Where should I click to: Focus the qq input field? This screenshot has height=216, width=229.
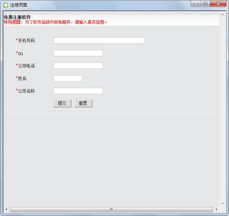(x=78, y=53)
